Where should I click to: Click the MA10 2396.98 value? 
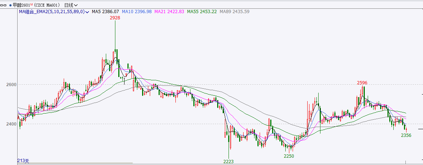137,12
